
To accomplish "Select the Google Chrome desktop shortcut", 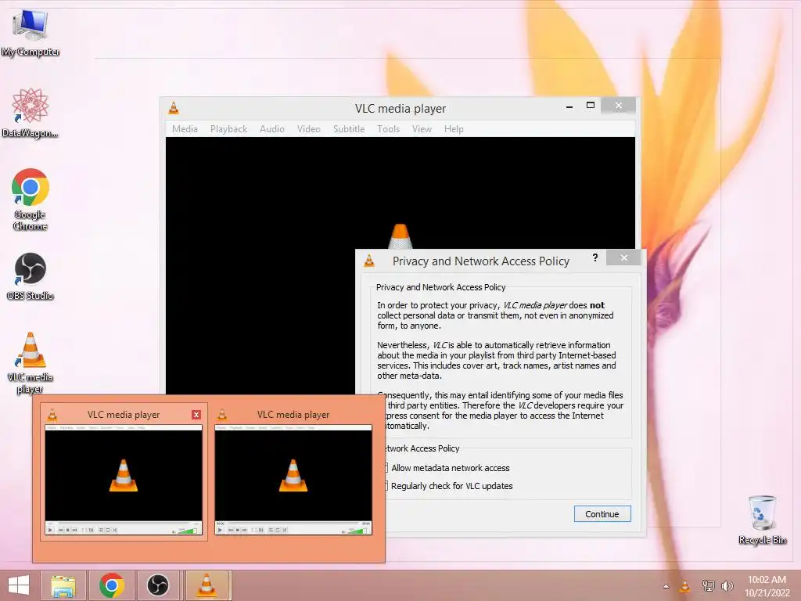I will click(x=31, y=200).
